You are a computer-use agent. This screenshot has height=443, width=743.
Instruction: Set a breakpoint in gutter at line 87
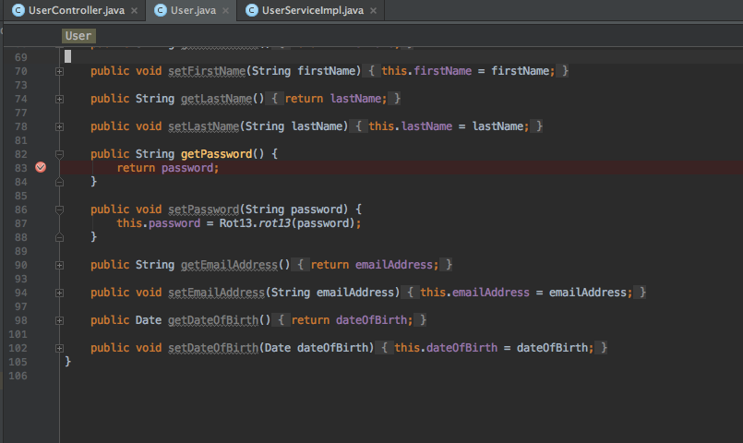click(41, 223)
